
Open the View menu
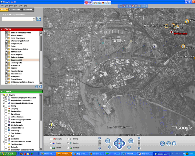11,6
